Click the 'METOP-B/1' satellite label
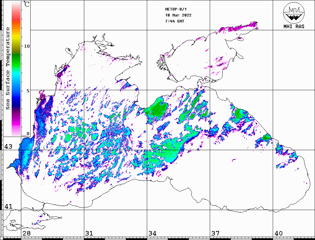Screen dimensions: 315x240 [x=176, y=9]
